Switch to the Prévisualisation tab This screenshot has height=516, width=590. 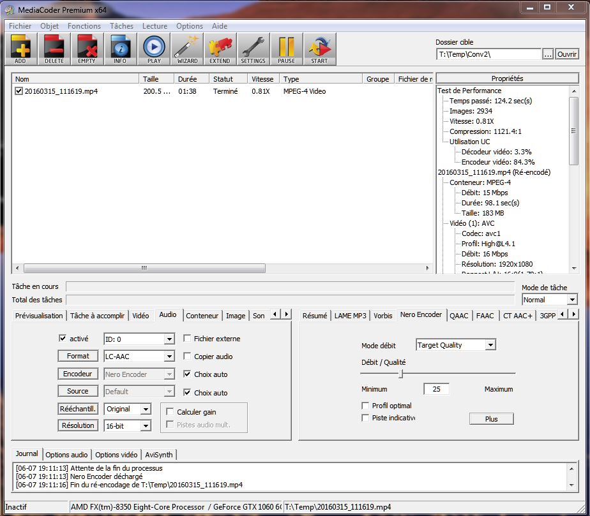point(39,316)
